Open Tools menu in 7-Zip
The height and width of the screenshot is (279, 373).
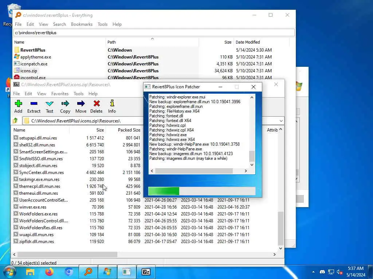(x=78, y=94)
